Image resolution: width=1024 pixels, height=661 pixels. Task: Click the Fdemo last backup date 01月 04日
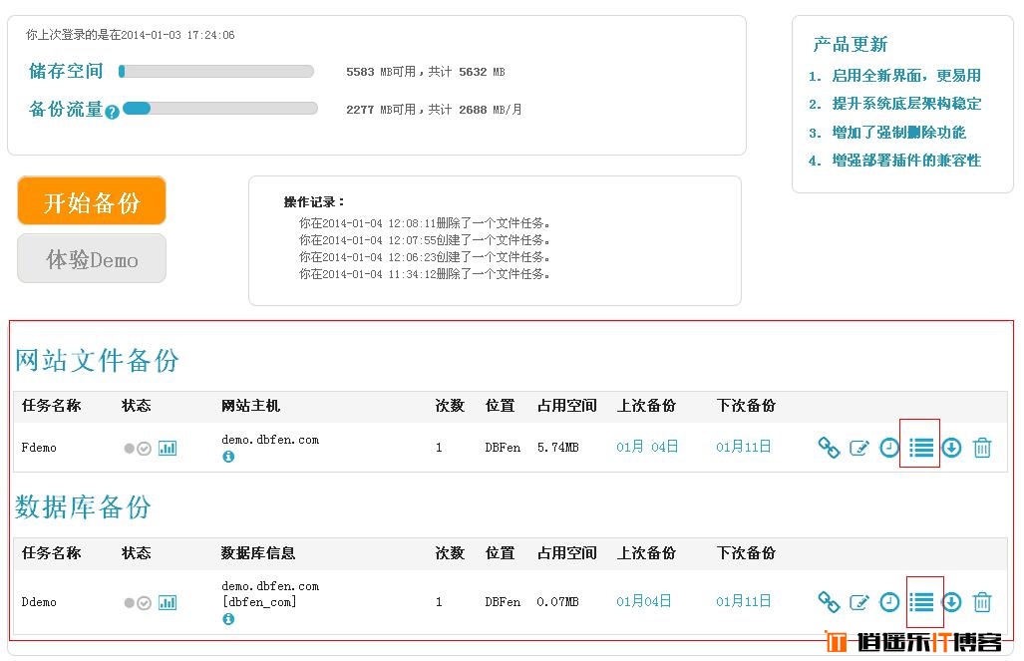pyautogui.click(x=647, y=447)
